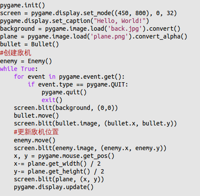The width and height of the screenshot is (200, 196).
Task: Click the 'while True:' keyword line
Action: point(19,69)
